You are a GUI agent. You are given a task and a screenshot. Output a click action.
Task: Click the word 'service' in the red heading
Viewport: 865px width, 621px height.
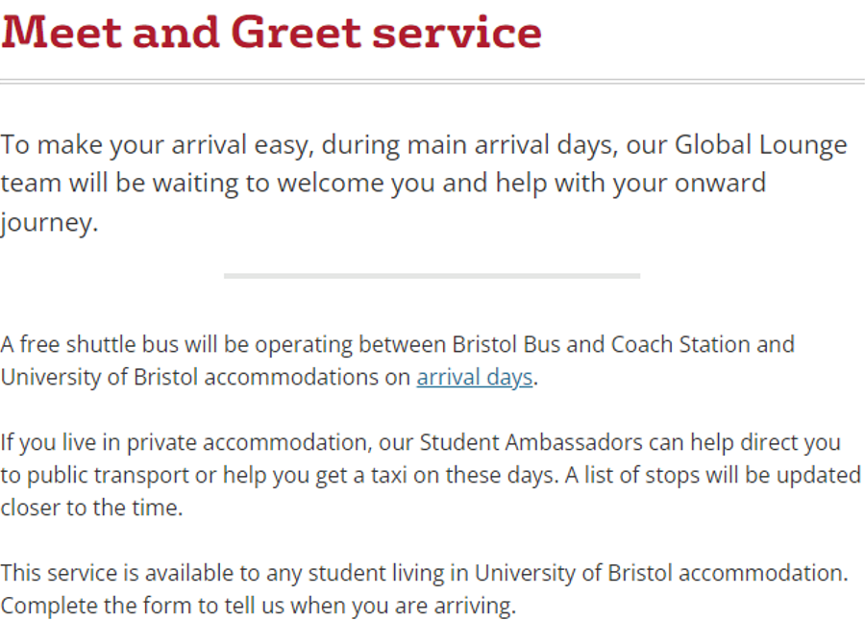(457, 31)
